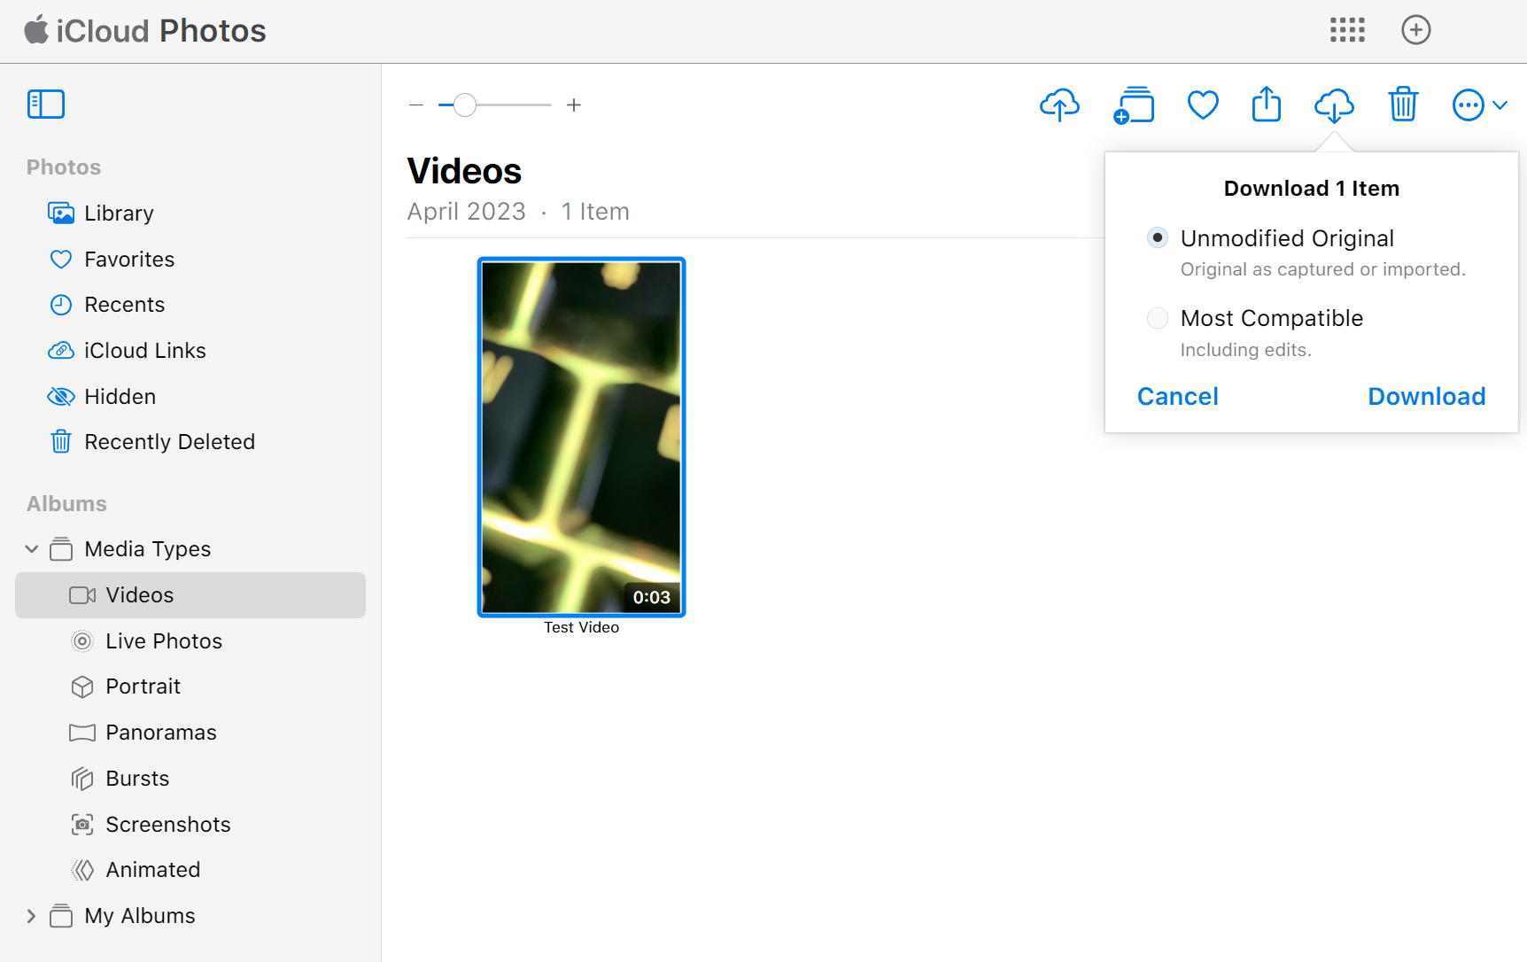This screenshot has width=1527, height=962.
Task: Adjust the thumbnail size zoom slider
Action: (x=467, y=105)
